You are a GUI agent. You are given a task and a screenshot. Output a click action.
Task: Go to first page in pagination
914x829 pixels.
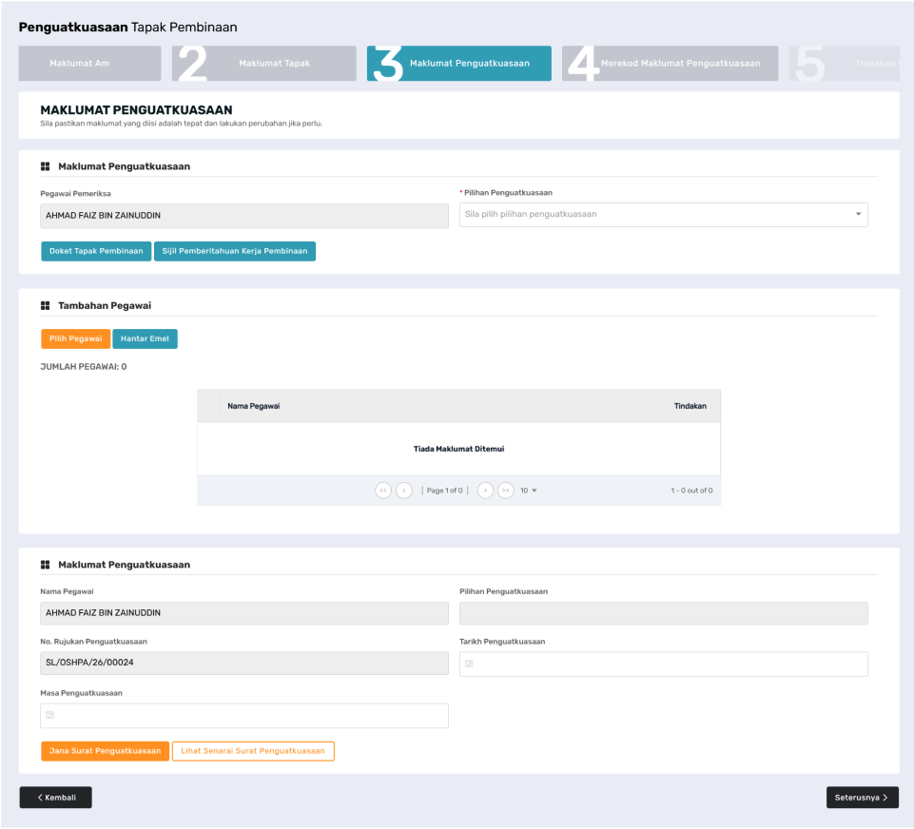click(x=383, y=491)
